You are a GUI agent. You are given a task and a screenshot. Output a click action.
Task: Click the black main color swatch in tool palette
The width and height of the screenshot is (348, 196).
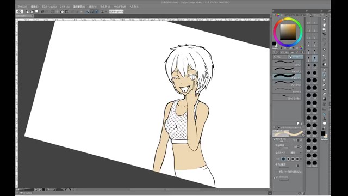click(x=323, y=133)
